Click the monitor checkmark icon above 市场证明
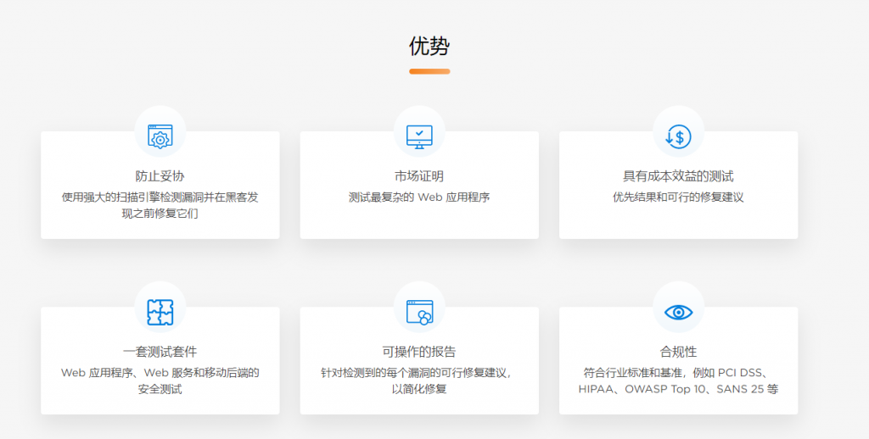The width and height of the screenshot is (869, 439). point(419,136)
